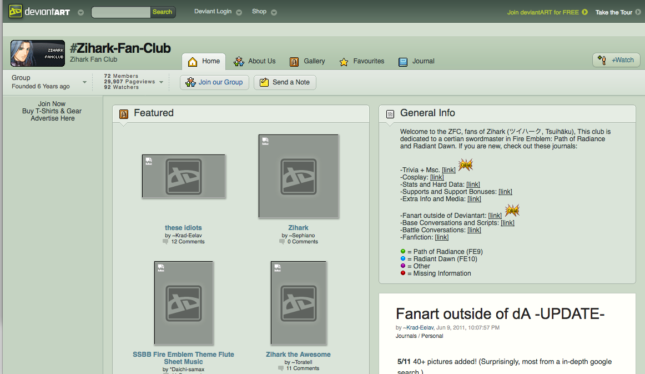The height and width of the screenshot is (374, 645).
Task: Click the red Missing Information legend dot
Action: [x=403, y=273]
